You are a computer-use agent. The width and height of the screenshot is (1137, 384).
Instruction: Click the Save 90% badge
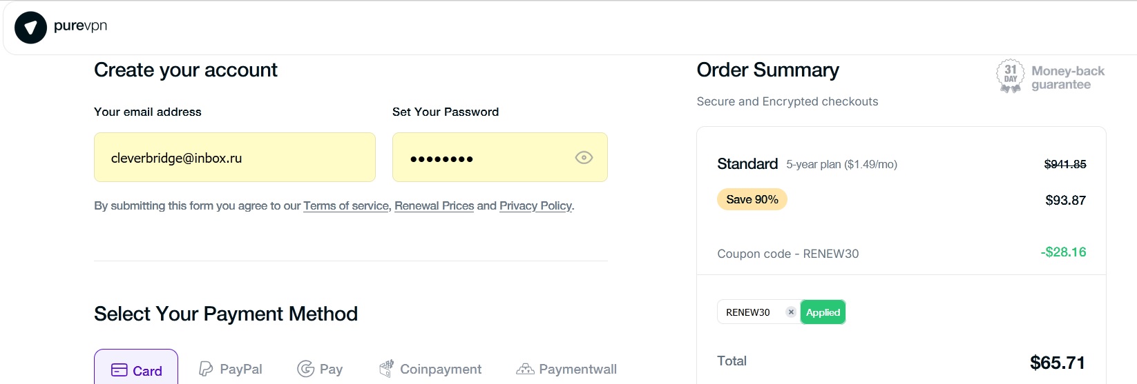752,199
